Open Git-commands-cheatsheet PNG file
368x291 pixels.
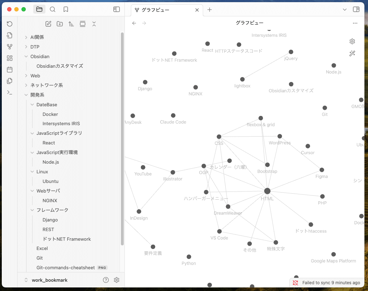72,267
